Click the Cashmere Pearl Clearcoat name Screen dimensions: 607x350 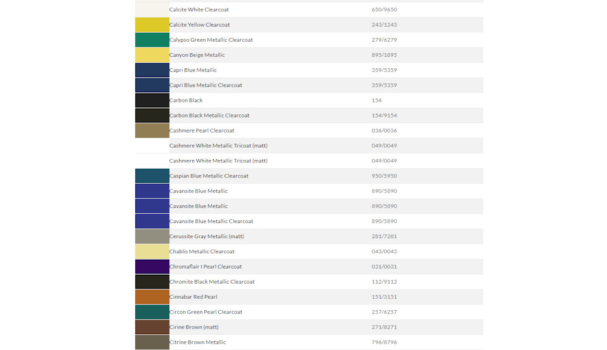tap(202, 130)
